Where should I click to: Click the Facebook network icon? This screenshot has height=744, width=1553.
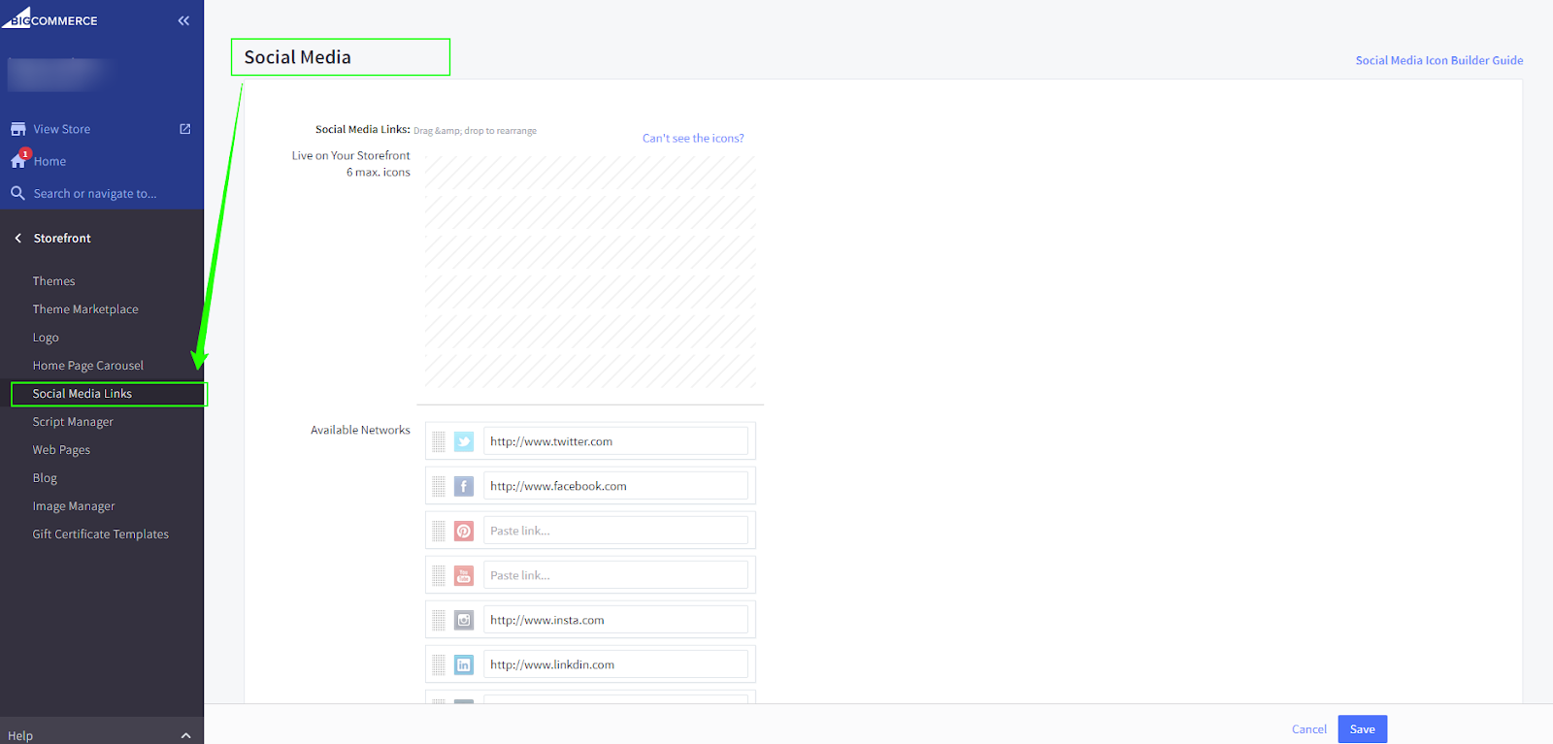point(464,486)
